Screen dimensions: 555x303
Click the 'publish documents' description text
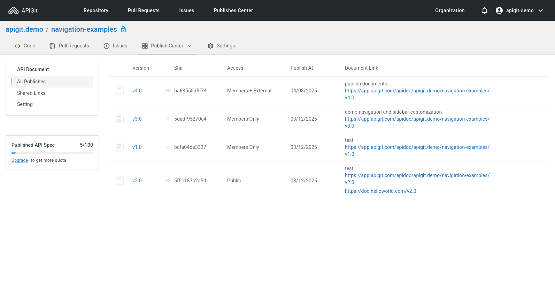366,84
